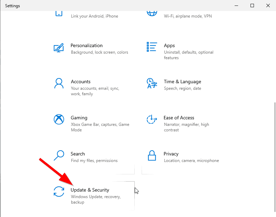Select the Time & Language heading
The image size is (276, 217).
click(182, 82)
